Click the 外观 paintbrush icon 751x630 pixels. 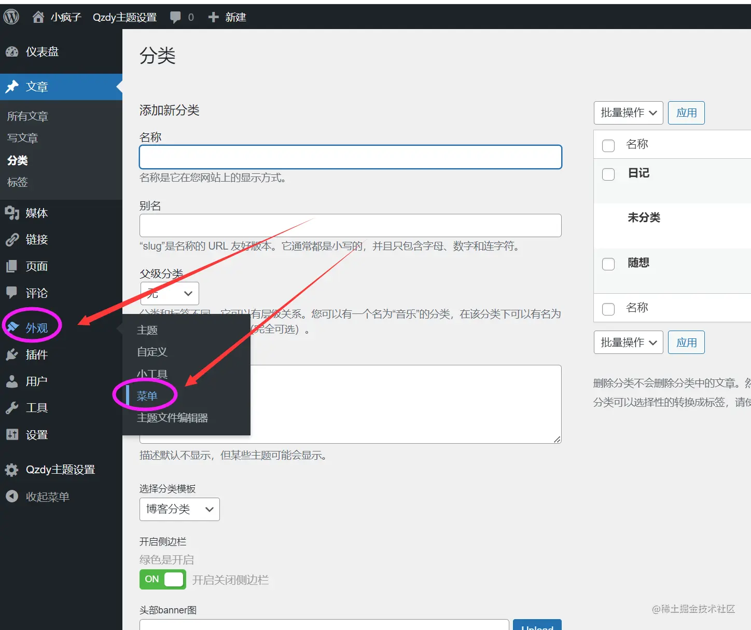click(x=12, y=327)
